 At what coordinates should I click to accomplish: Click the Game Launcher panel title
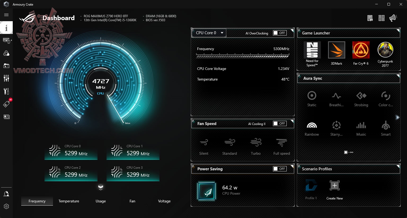coord(316,33)
